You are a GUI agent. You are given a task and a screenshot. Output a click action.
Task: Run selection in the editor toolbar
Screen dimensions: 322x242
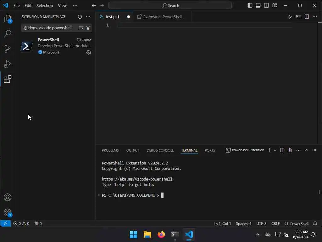pos(298,17)
